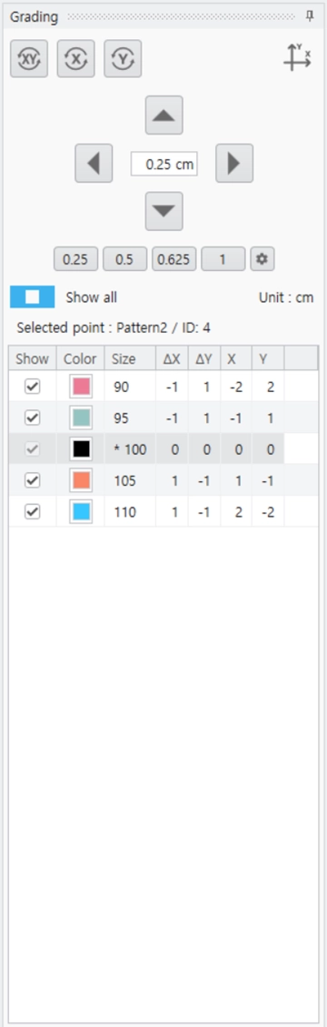
Task: Set step preset to 0.625
Action: pos(174,259)
